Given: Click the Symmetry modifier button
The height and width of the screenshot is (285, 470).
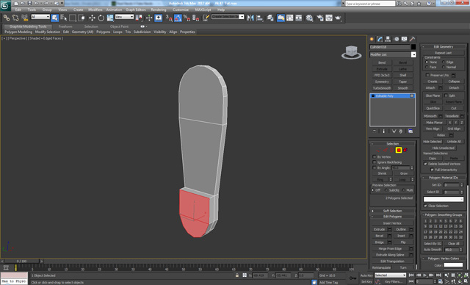Looking at the screenshot, I should pyautogui.click(x=382, y=82).
